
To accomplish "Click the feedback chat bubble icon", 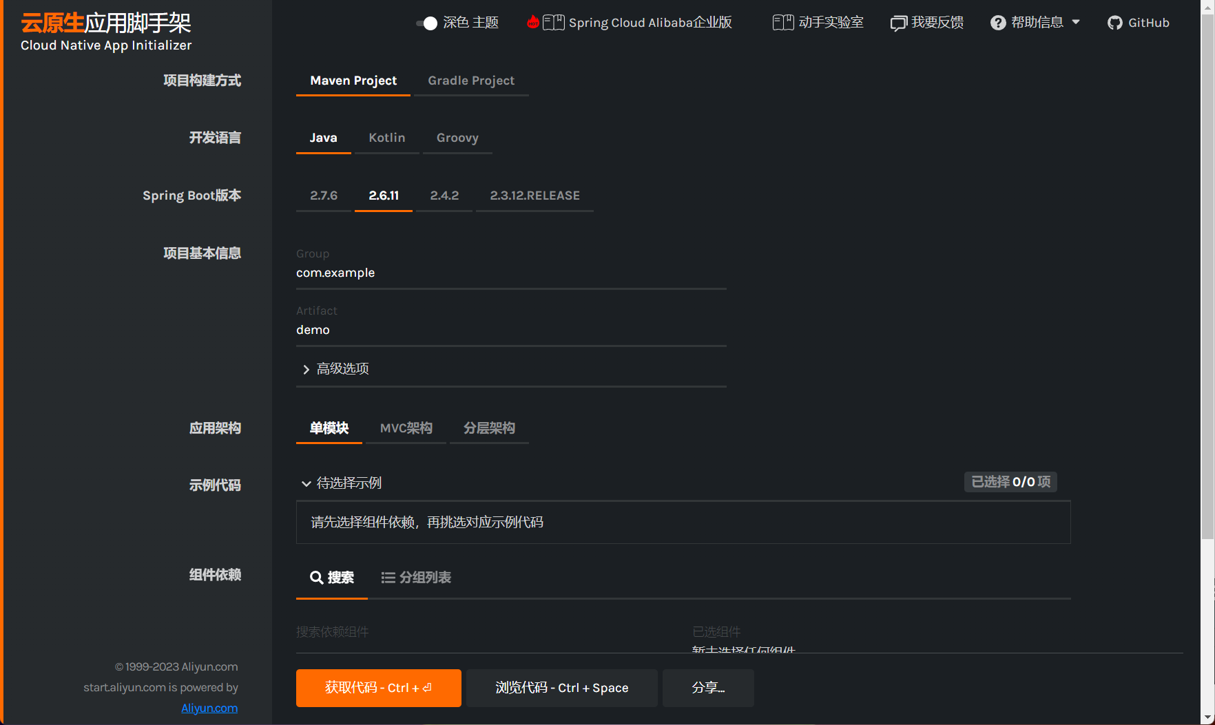I will tap(898, 23).
